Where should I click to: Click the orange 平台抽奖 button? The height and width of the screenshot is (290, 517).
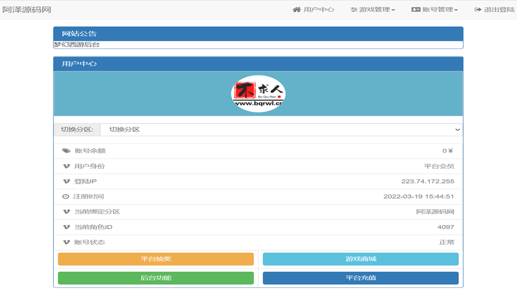pos(156,259)
